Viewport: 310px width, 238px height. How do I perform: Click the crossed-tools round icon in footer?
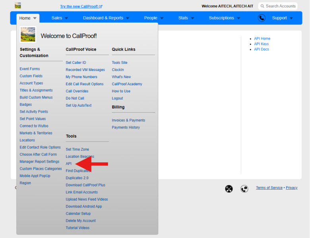click(229, 189)
